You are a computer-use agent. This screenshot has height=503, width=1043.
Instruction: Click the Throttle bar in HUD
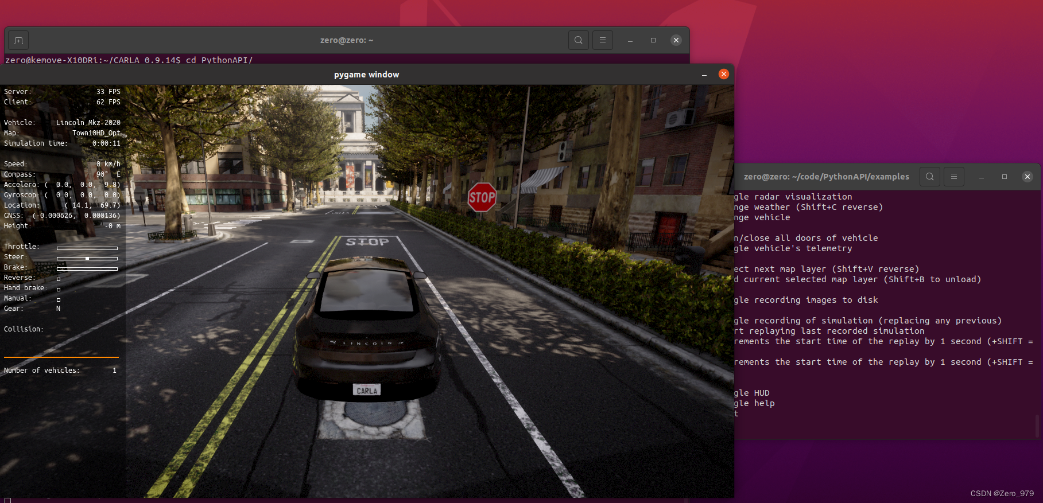click(87, 248)
